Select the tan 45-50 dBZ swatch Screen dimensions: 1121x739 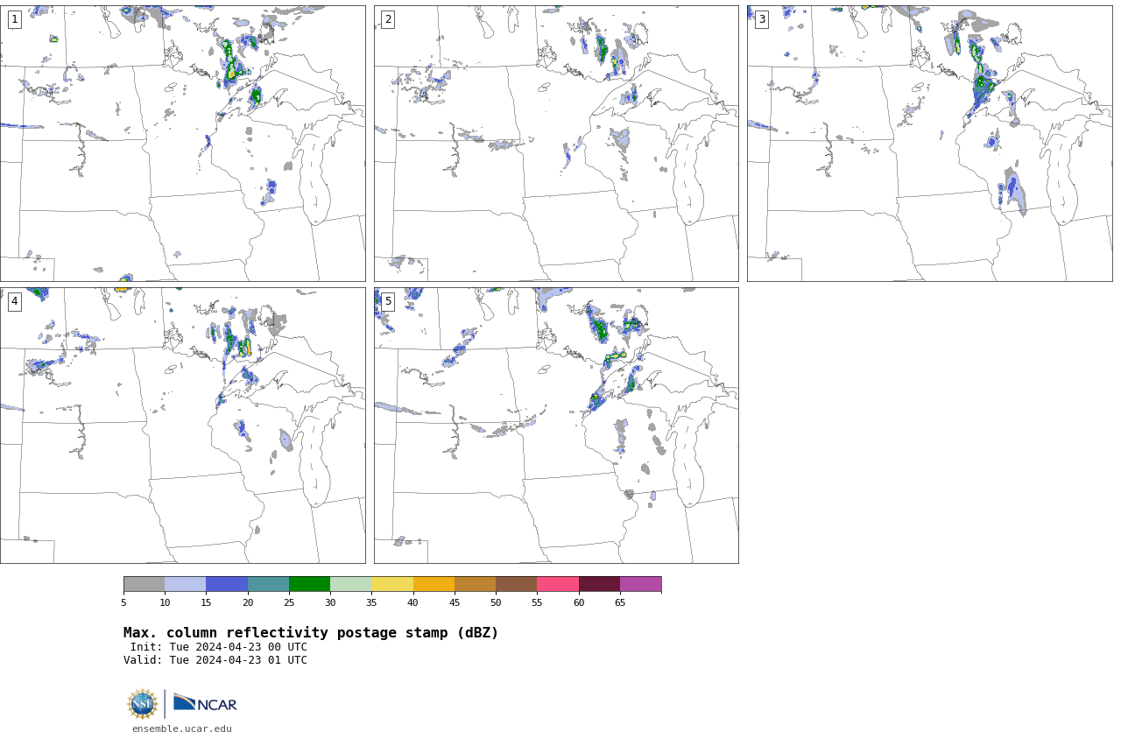point(475,584)
